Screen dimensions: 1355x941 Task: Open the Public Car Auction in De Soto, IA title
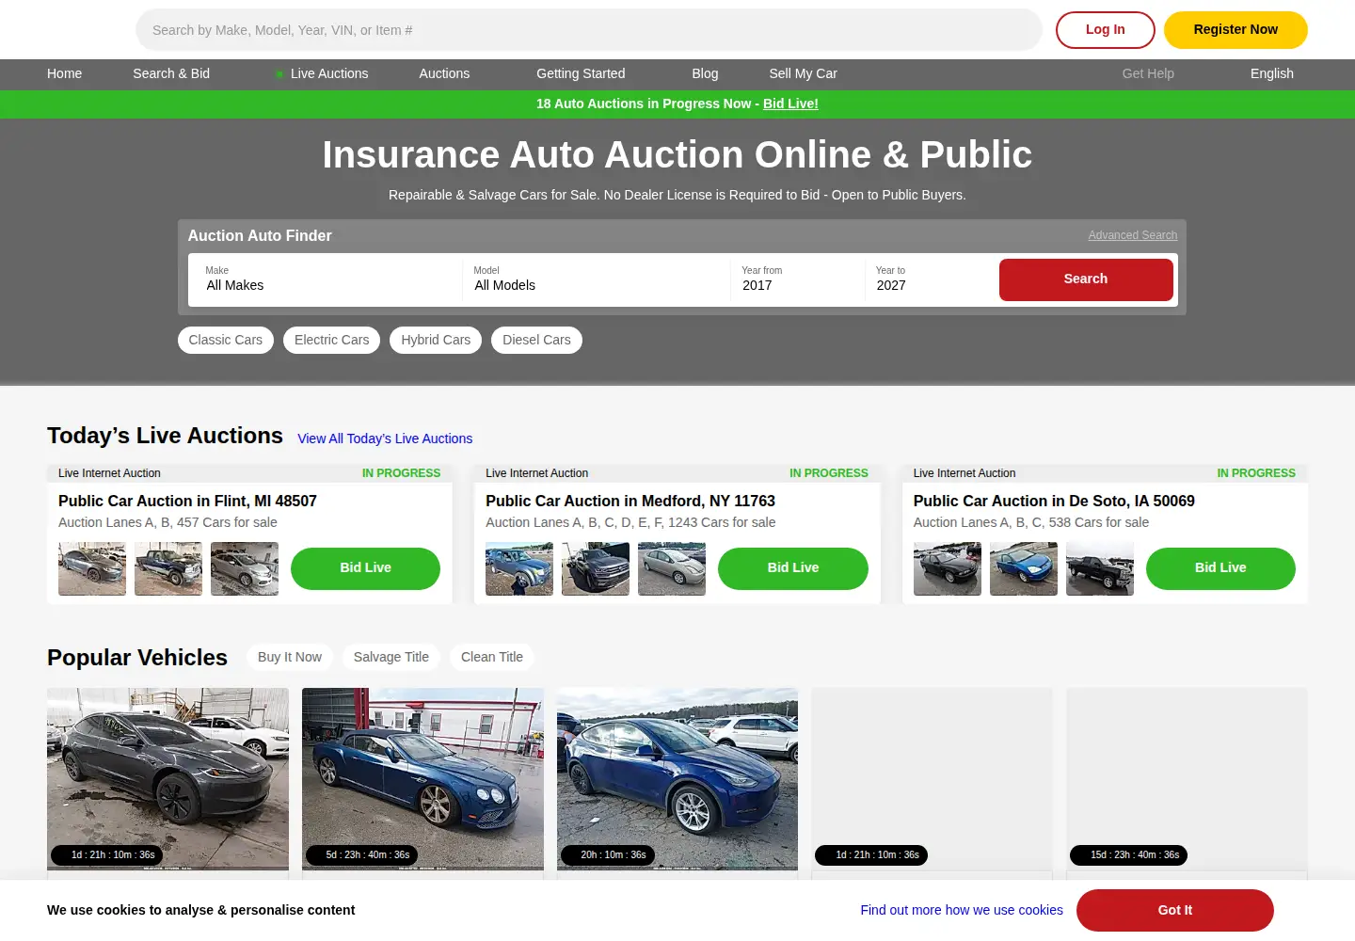tap(1054, 502)
